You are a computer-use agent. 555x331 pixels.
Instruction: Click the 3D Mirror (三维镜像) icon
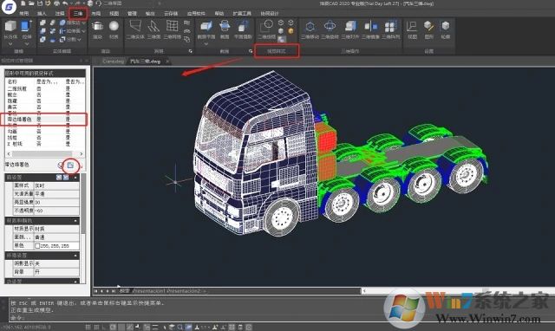point(370,27)
